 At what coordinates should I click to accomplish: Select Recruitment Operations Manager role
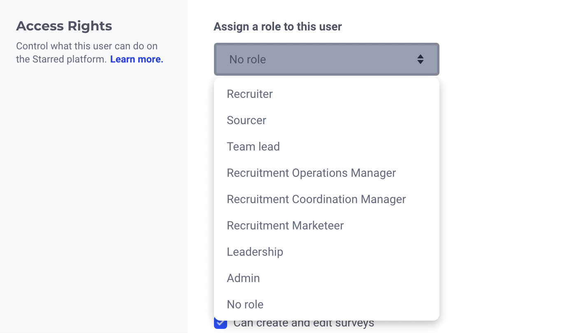pos(311,173)
